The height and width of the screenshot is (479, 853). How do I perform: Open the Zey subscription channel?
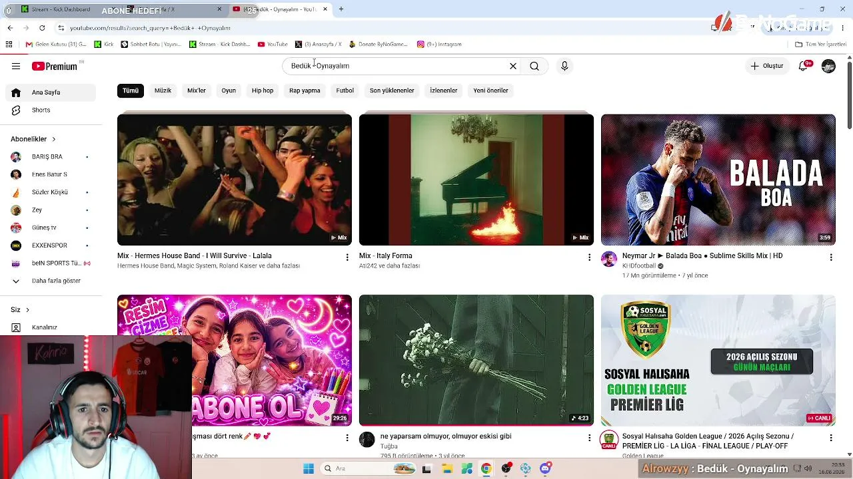(x=51, y=210)
